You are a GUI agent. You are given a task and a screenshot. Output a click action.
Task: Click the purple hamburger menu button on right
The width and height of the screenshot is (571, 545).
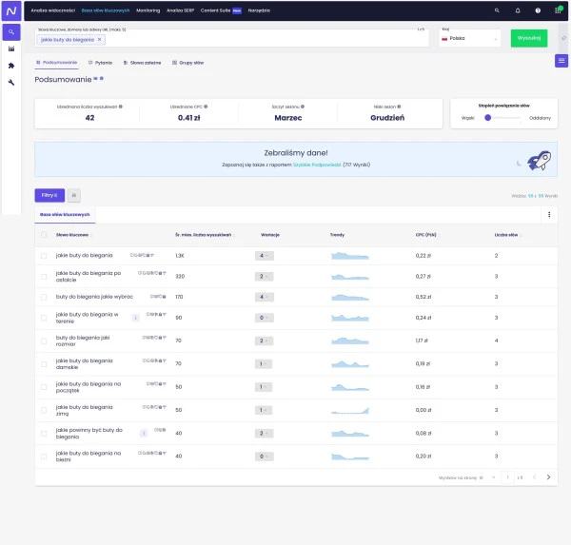[561, 61]
